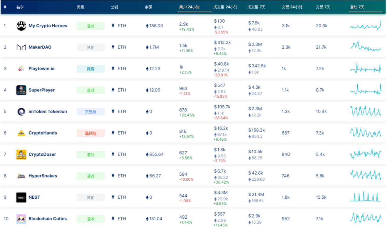Image resolution: width=387 pixels, height=231 pixels.
Task: Click the Blockchain Cuties logo icon
Action: point(21,219)
